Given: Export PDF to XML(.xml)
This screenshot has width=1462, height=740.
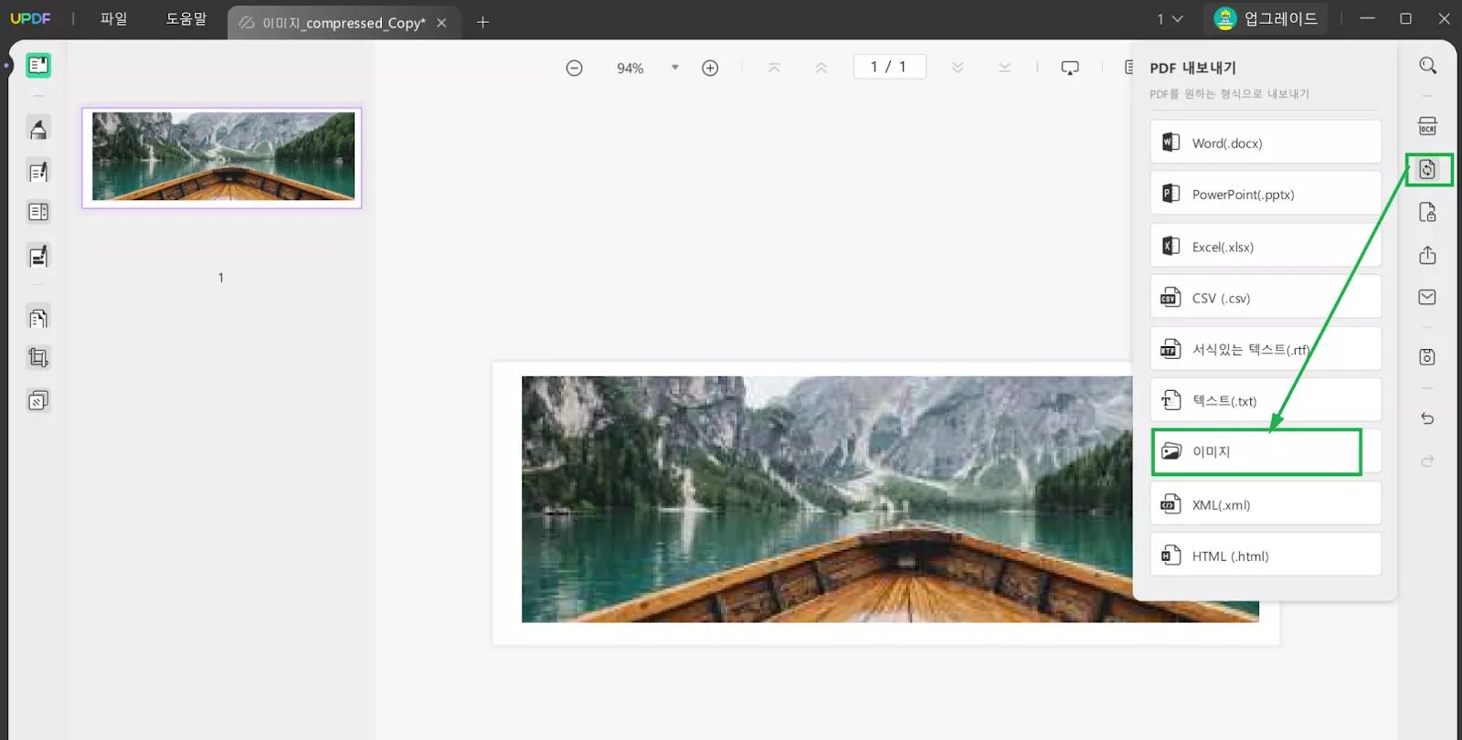Looking at the screenshot, I should point(1266,503).
